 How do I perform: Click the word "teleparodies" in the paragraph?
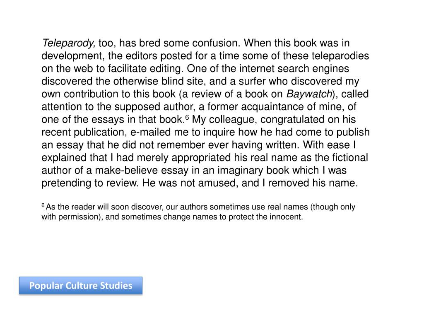(340, 56)
